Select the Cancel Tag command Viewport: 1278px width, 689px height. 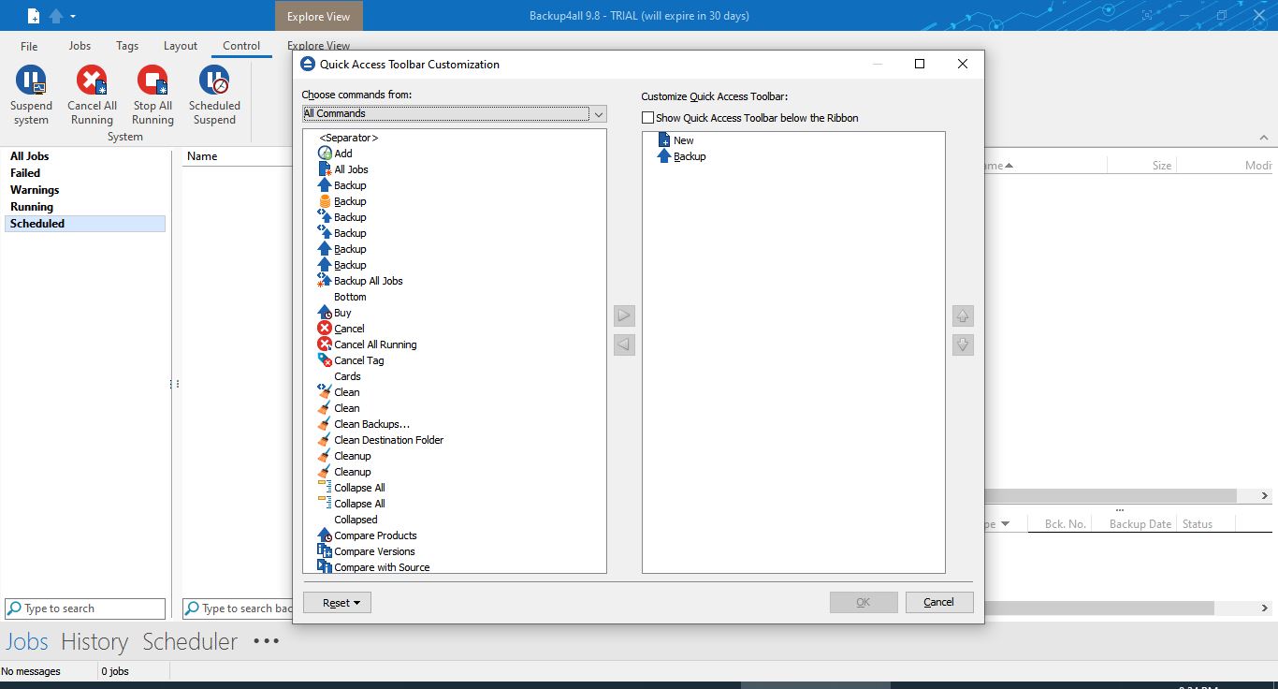coord(351,360)
